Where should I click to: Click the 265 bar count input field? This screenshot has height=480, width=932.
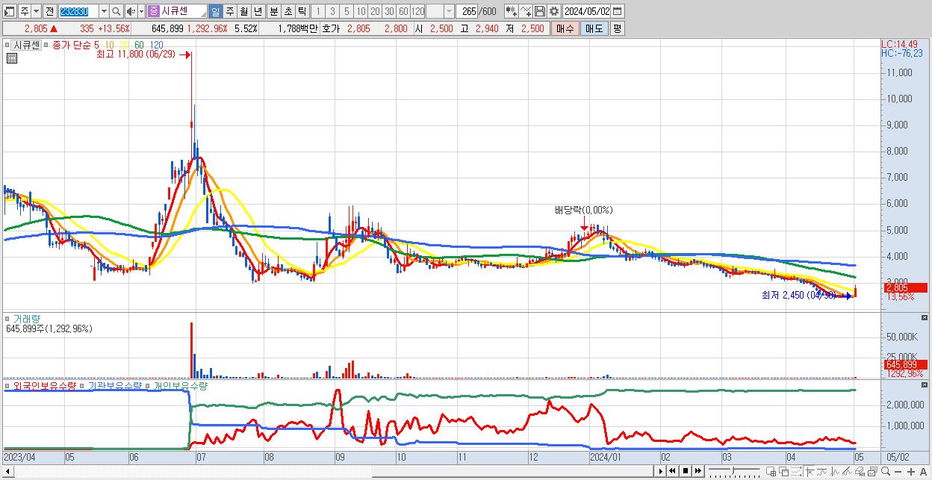coord(467,11)
